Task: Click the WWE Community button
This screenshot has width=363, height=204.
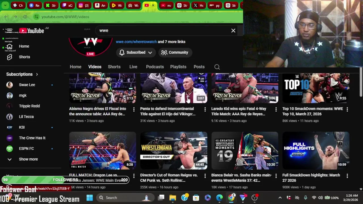Action: pos(175,52)
